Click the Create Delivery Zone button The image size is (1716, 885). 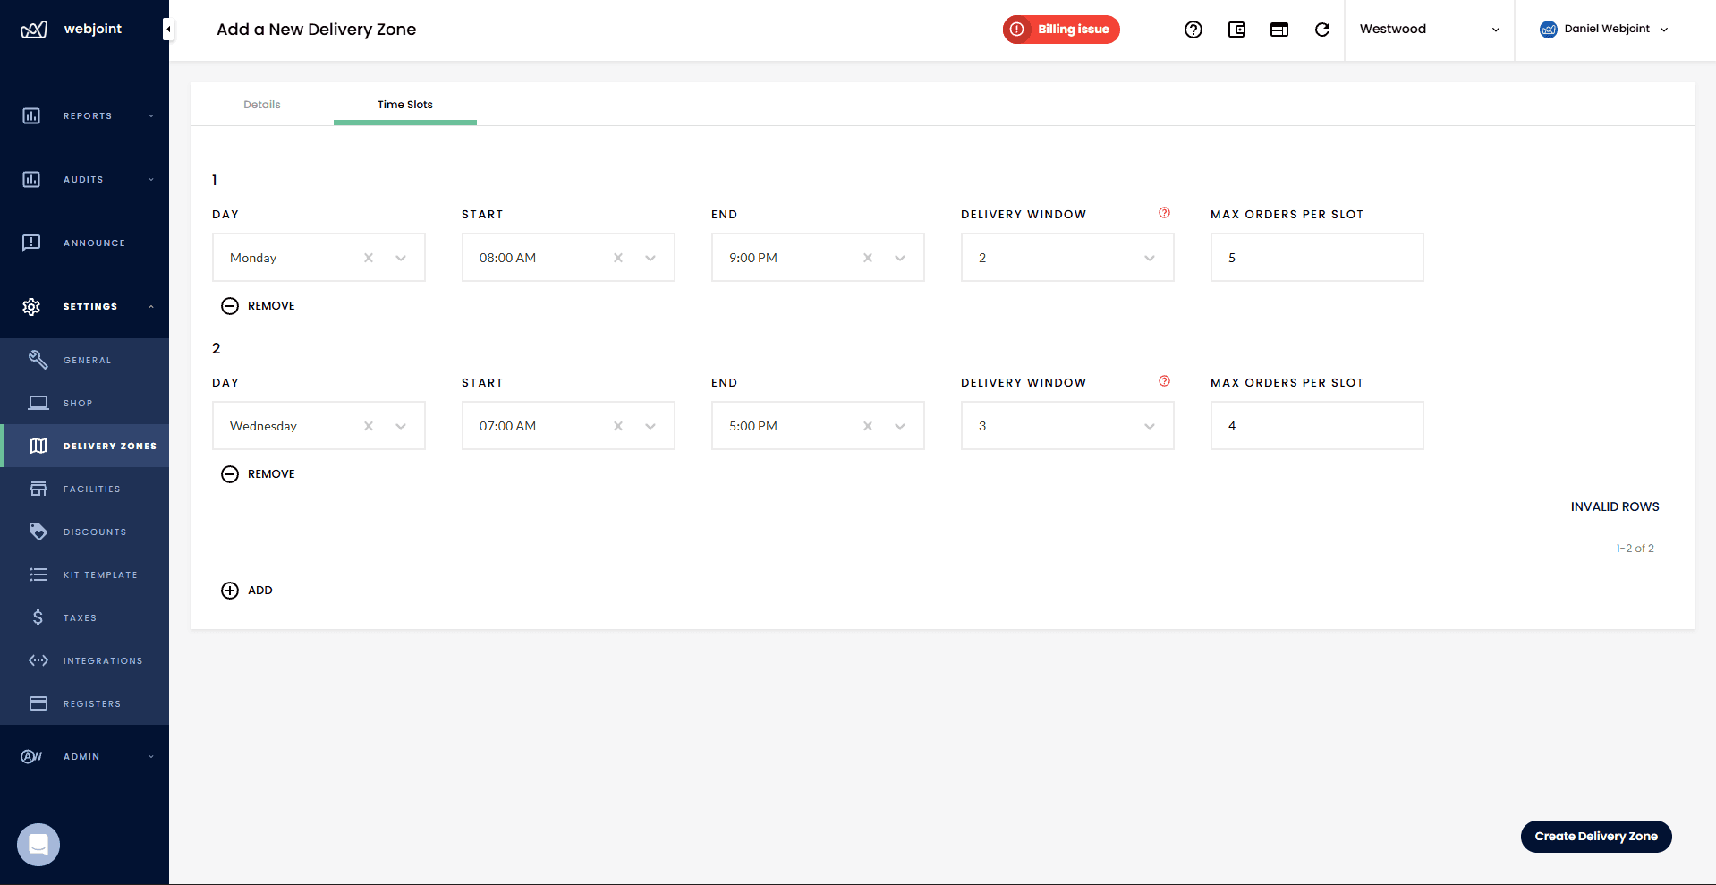[1595, 836]
